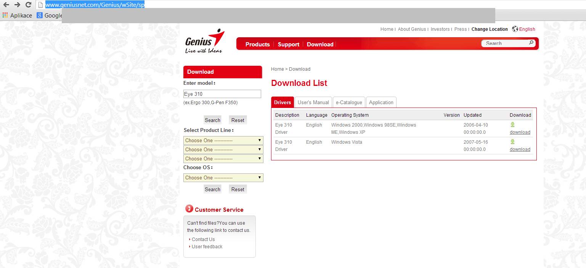Click green download arrow for Windows Vista driver

(512, 142)
